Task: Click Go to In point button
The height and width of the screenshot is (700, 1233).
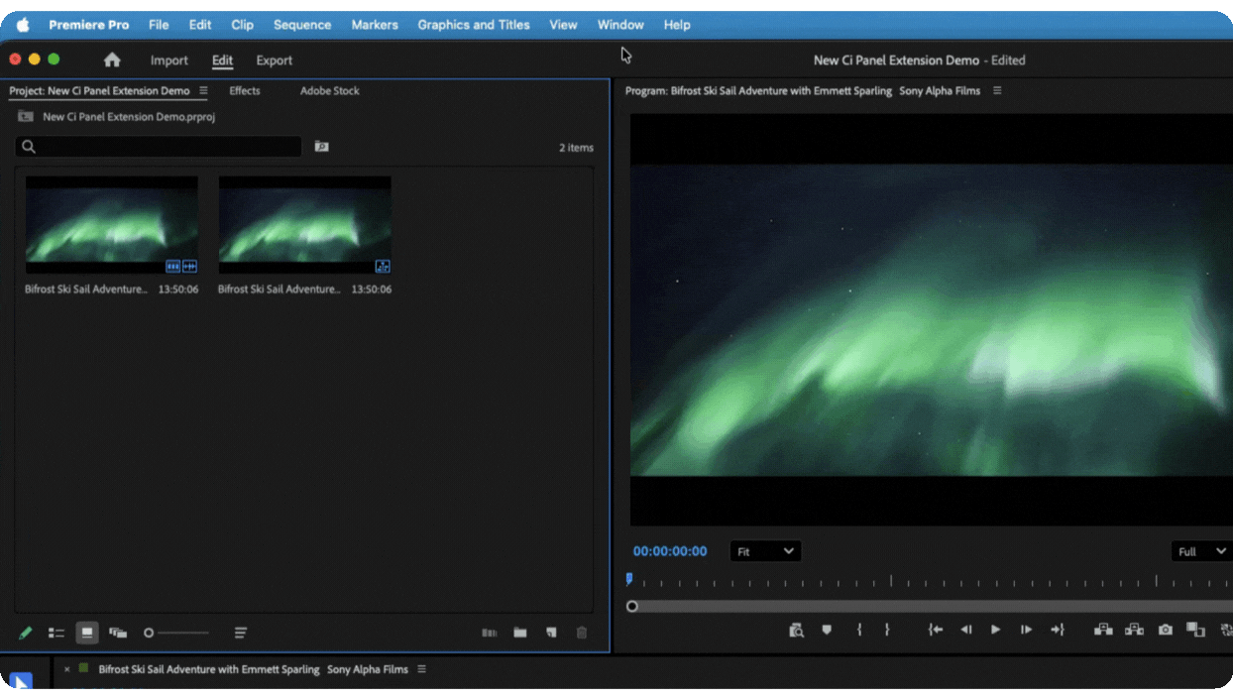Action: 935,630
